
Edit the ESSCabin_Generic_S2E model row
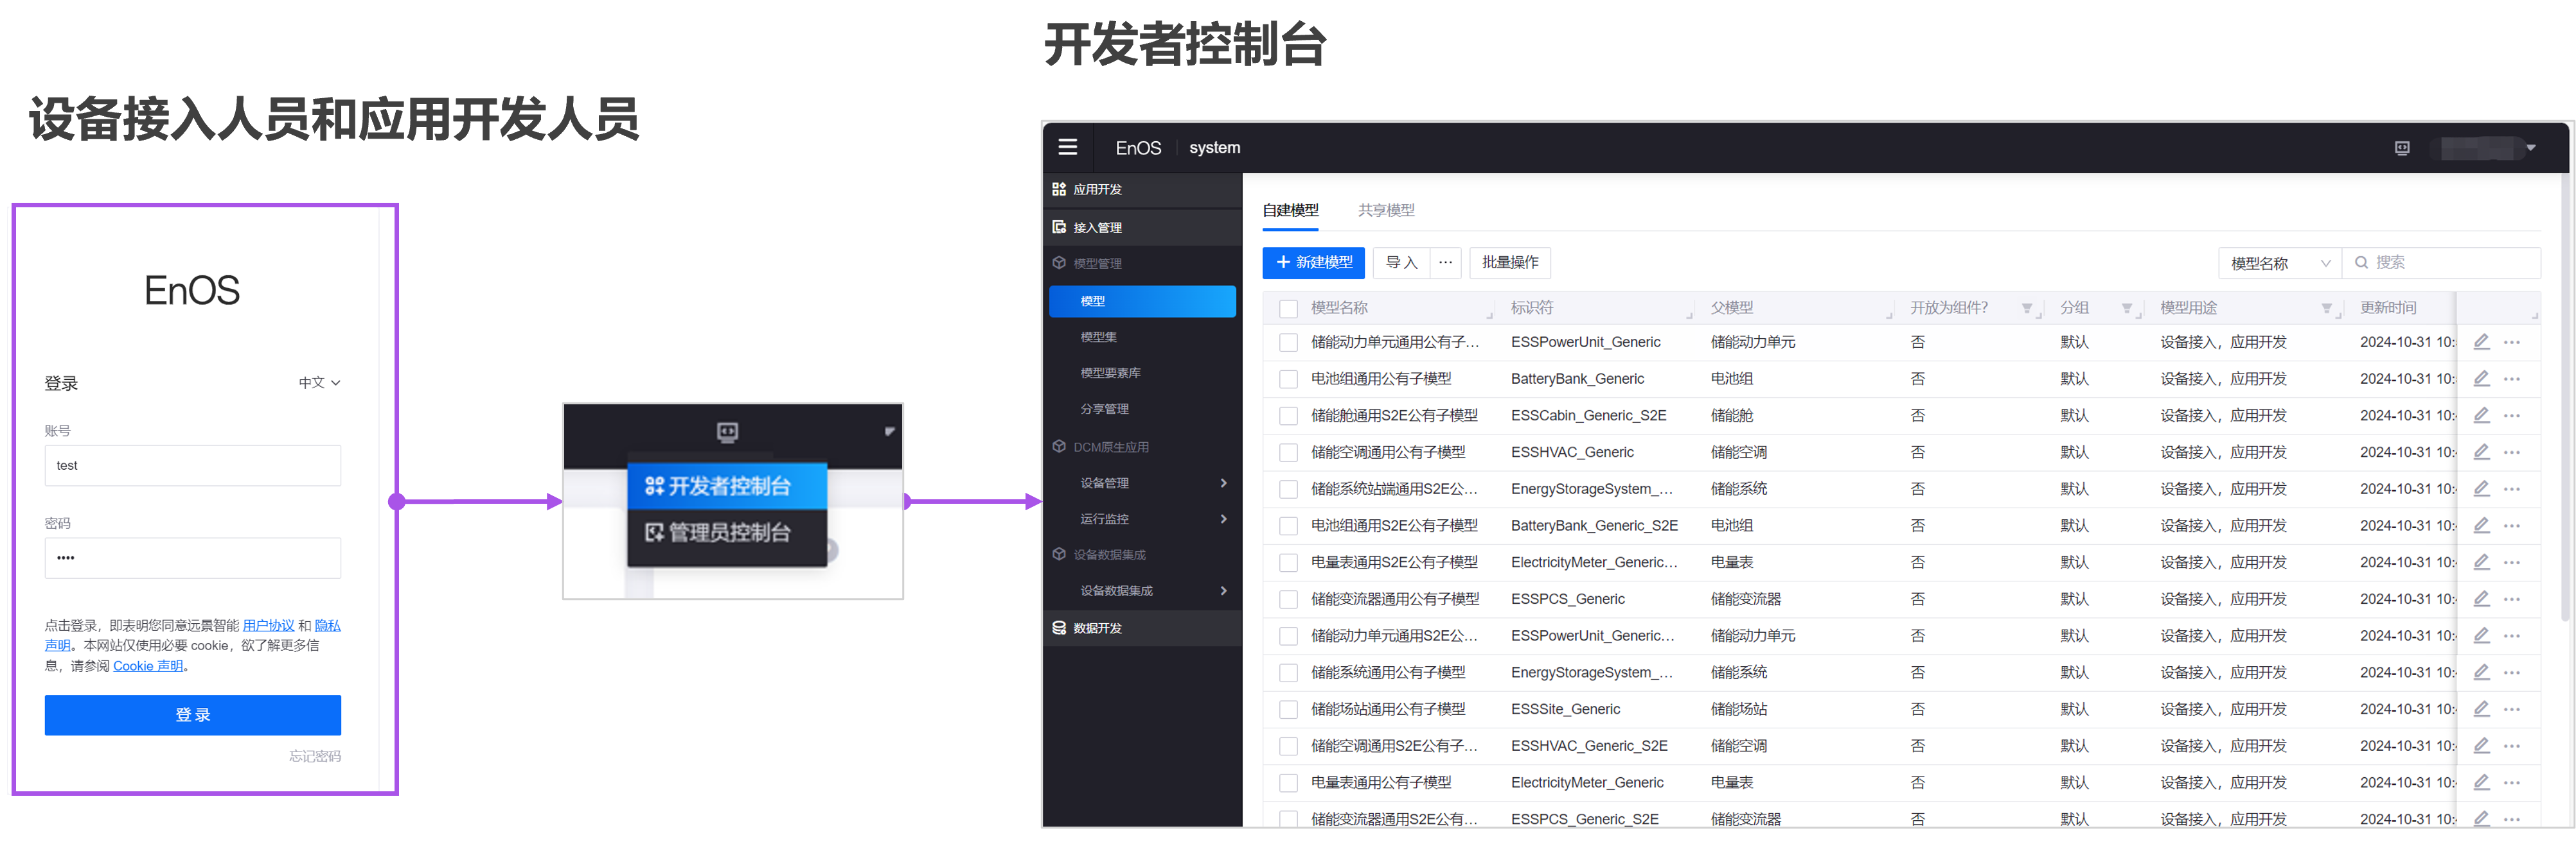tap(2482, 417)
